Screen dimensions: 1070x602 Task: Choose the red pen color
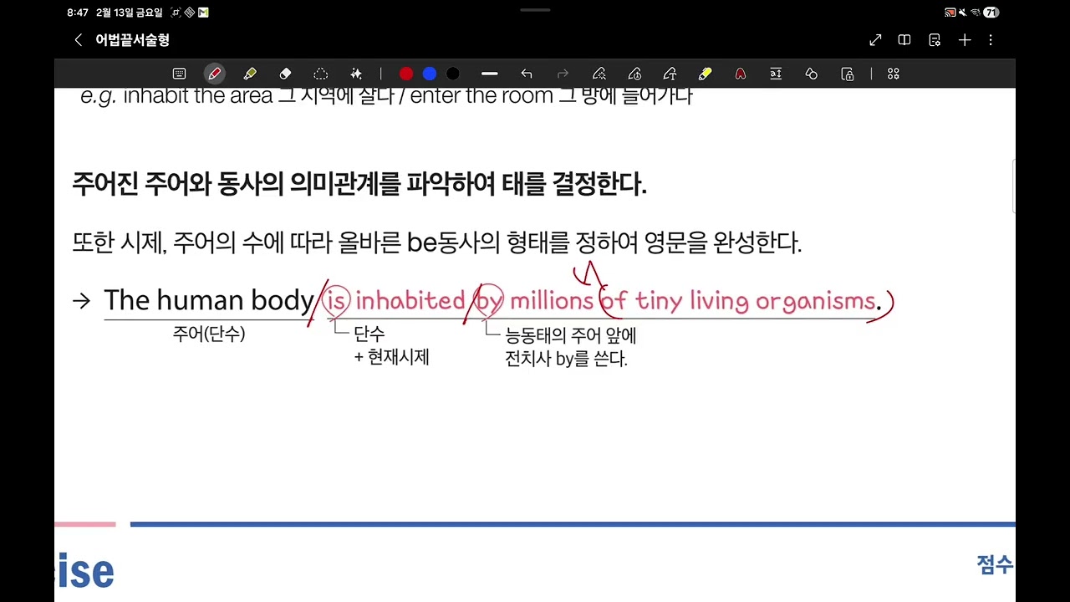pyautogui.click(x=406, y=74)
